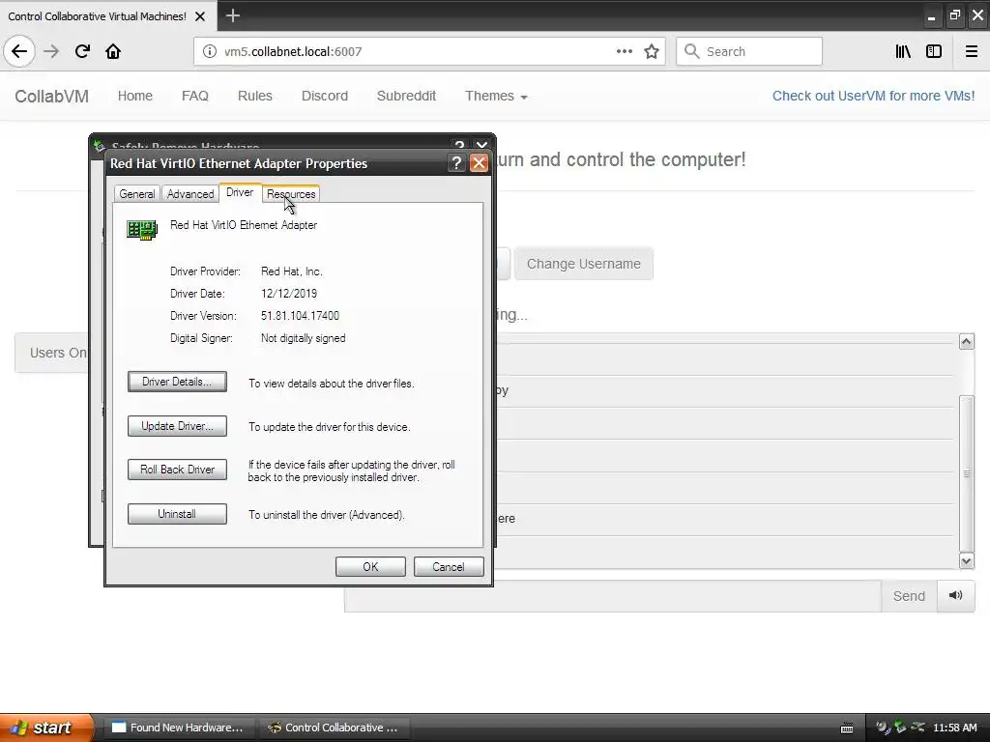Click the Uninstall driver button
This screenshot has width=990, height=742.
click(x=177, y=514)
